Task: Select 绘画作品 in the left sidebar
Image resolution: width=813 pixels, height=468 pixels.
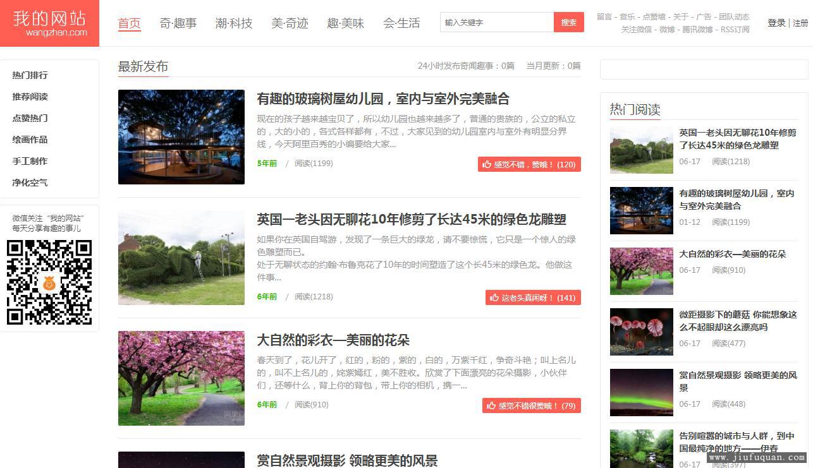Action: coord(30,140)
